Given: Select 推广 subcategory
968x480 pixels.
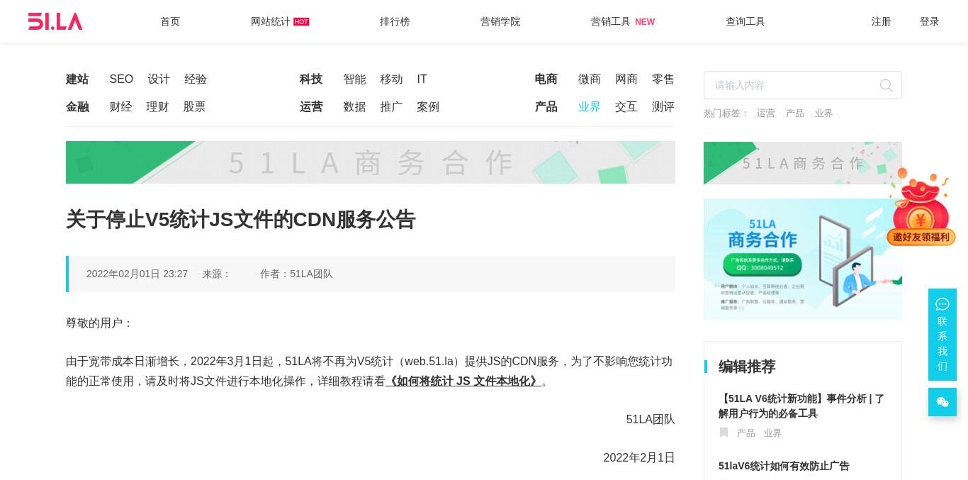Looking at the screenshot, I should coord(392,107).
